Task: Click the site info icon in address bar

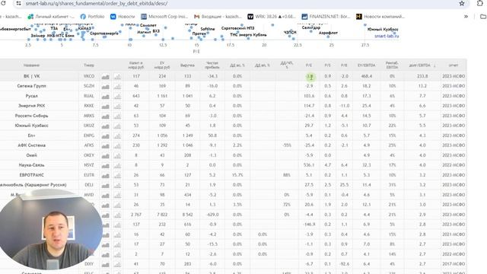Action: click(18, 3)
